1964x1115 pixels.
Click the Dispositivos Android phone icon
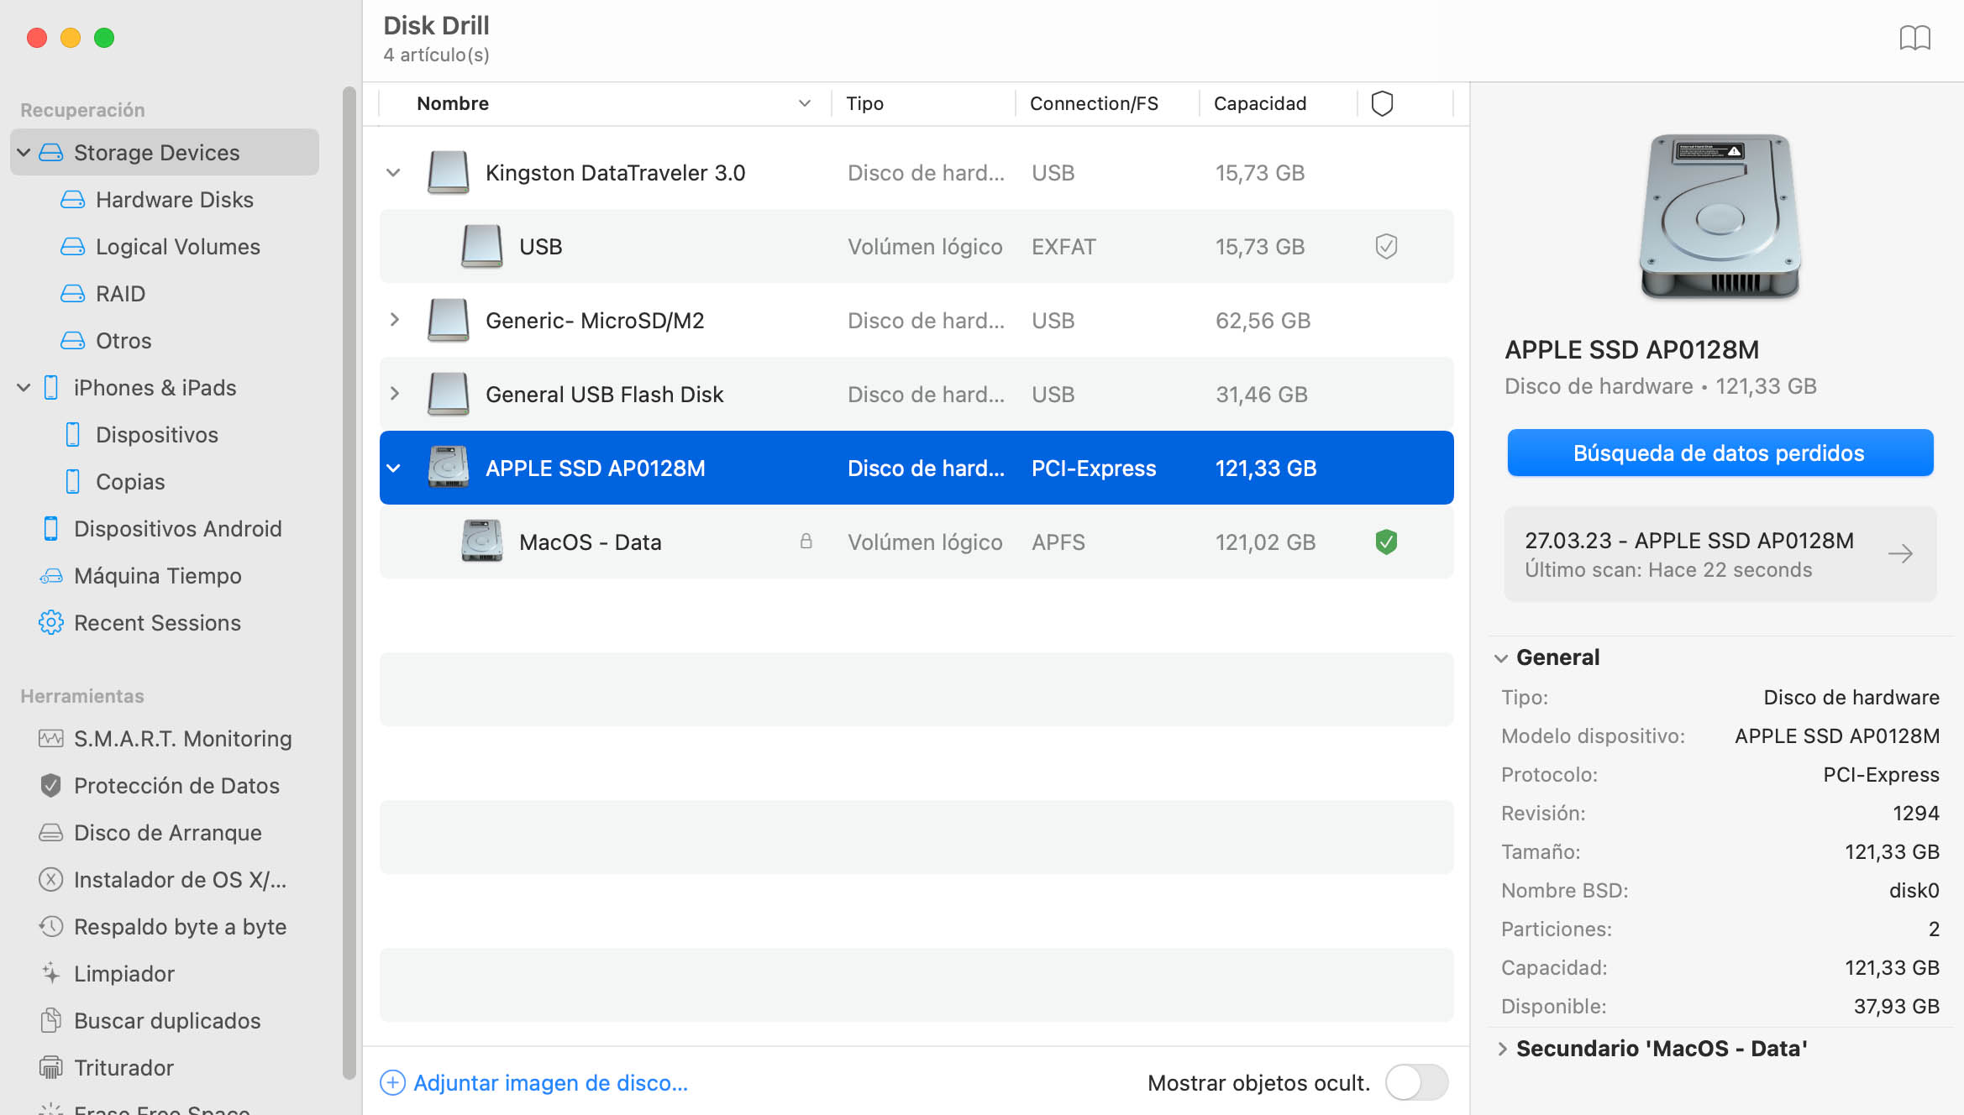pyautogui.click(x=50, y=528)
